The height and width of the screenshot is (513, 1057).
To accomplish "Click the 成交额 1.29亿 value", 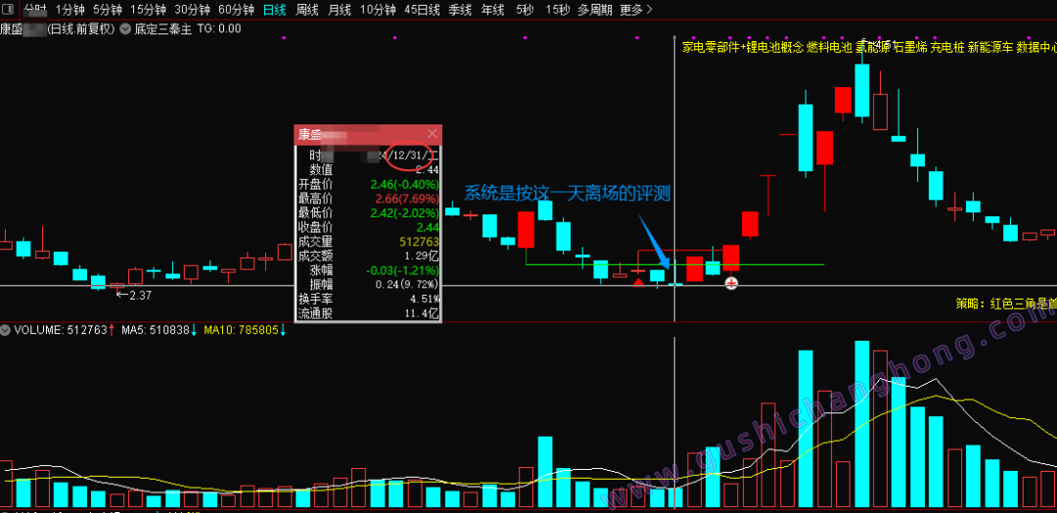I will (421, 256).
